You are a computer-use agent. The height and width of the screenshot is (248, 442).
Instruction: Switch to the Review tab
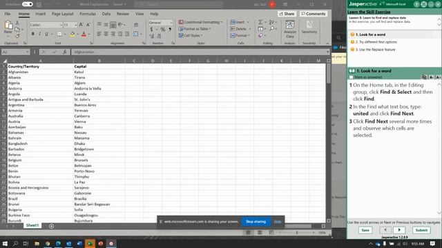[x=123, y=14]
